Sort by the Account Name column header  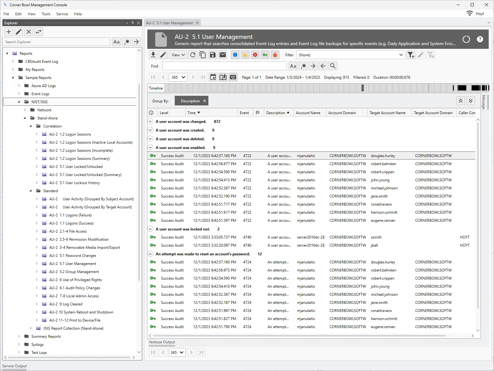pos(308,113)
